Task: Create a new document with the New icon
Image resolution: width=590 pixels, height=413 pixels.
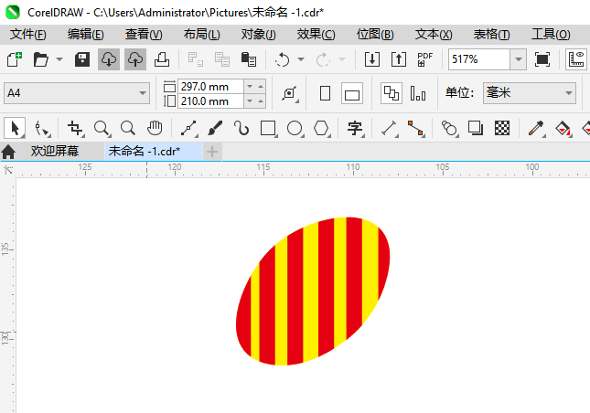Action: click(x=15, y=59)
